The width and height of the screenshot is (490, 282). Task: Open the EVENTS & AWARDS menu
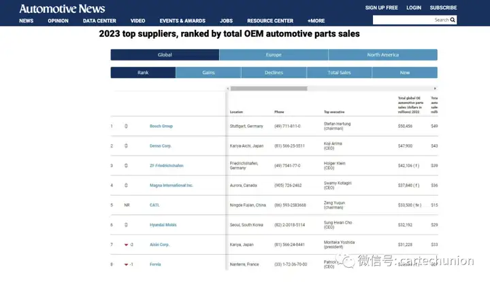[x=182, y=21]
